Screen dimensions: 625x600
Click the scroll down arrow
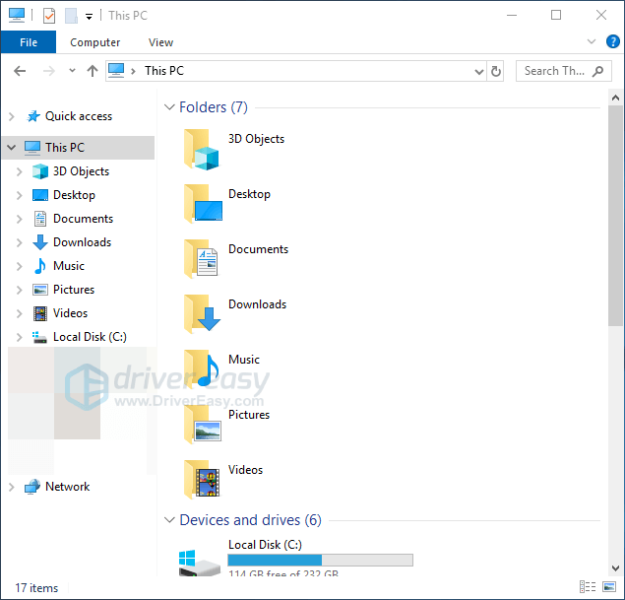pos(615,568)
